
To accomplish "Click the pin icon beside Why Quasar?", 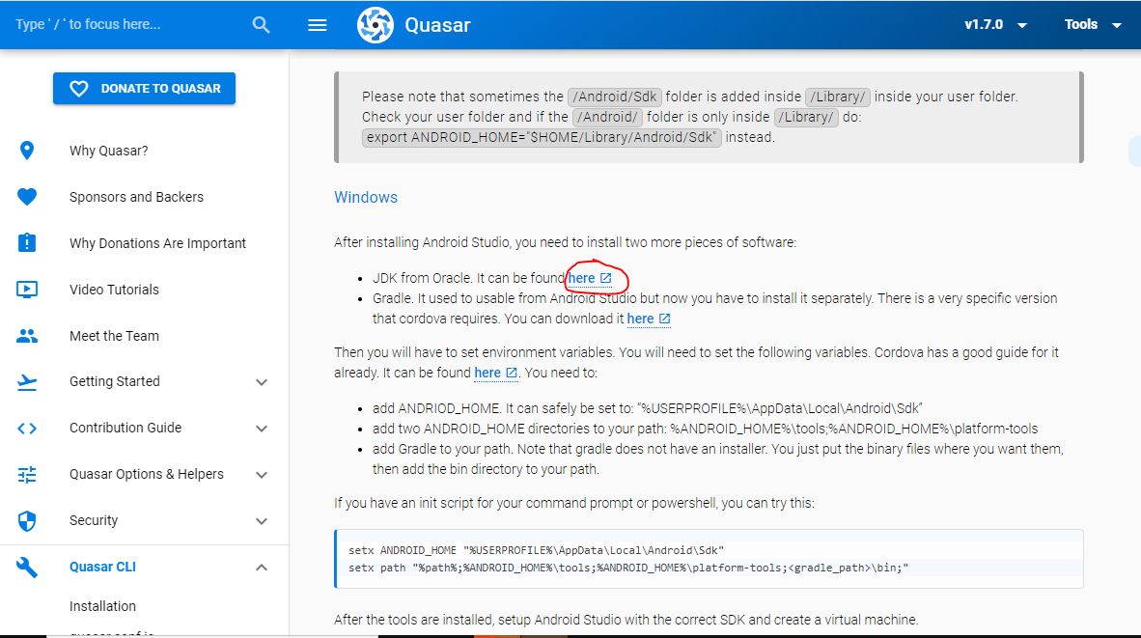I will click(26, 150).
